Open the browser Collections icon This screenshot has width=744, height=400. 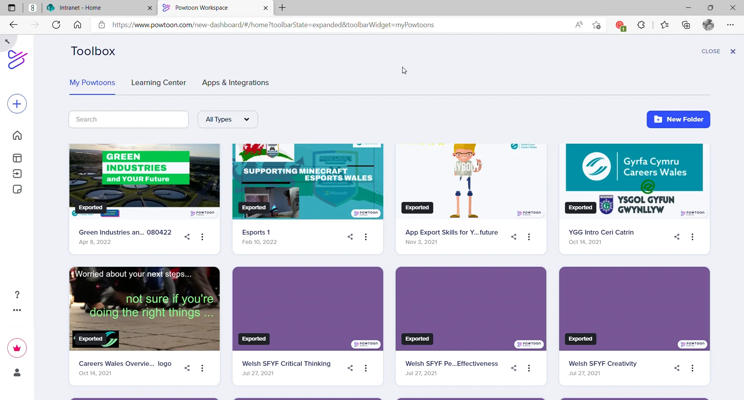(686, 24)
